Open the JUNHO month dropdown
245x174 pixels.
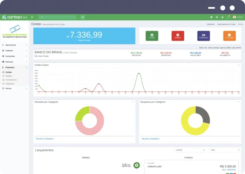pos(190,150)
